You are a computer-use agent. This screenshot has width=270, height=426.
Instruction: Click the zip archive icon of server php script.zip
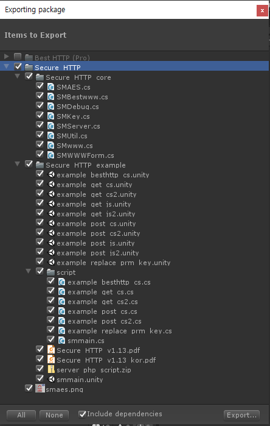click(50, 369)
